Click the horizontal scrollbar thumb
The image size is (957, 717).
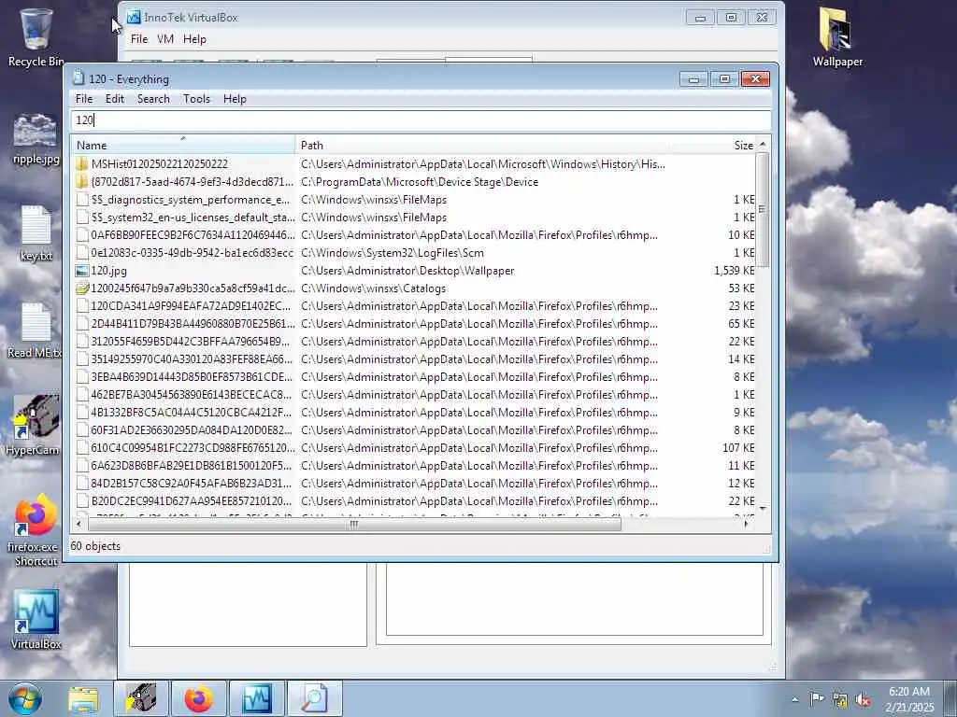pos(354,524)
